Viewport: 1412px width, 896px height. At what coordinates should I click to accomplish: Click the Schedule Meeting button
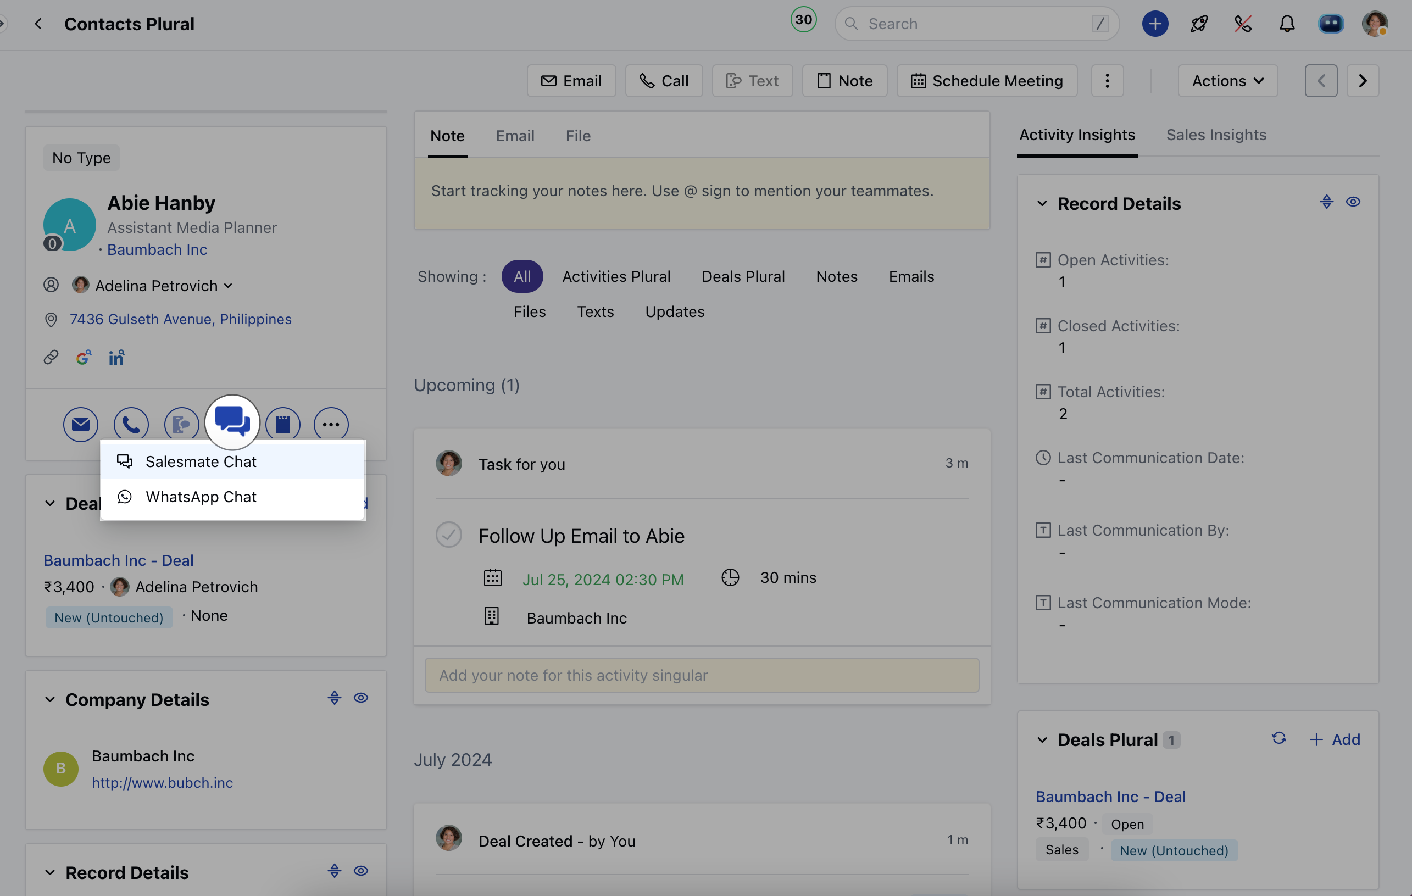986,80
